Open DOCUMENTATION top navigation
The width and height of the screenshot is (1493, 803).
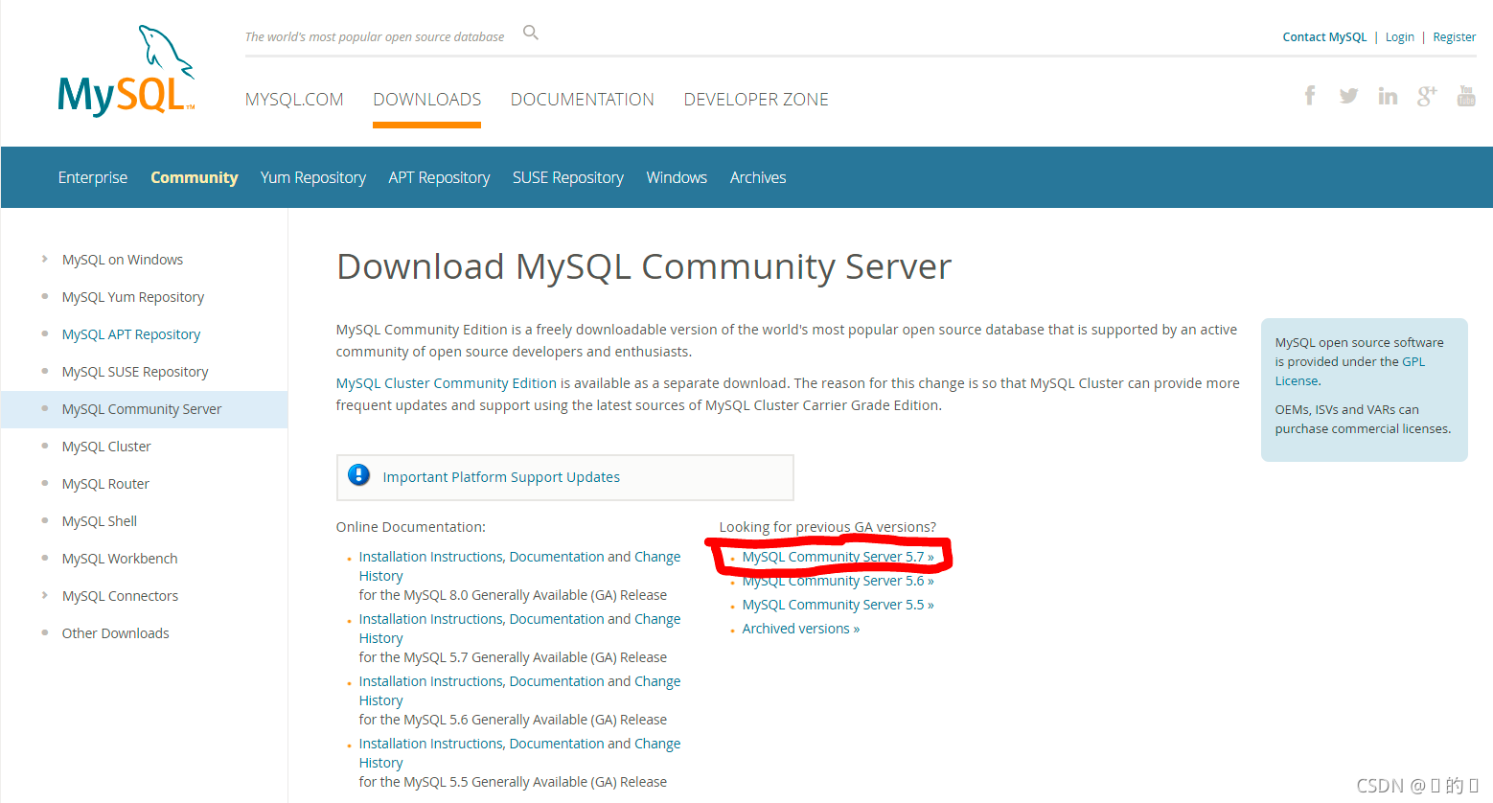(583, 100)
